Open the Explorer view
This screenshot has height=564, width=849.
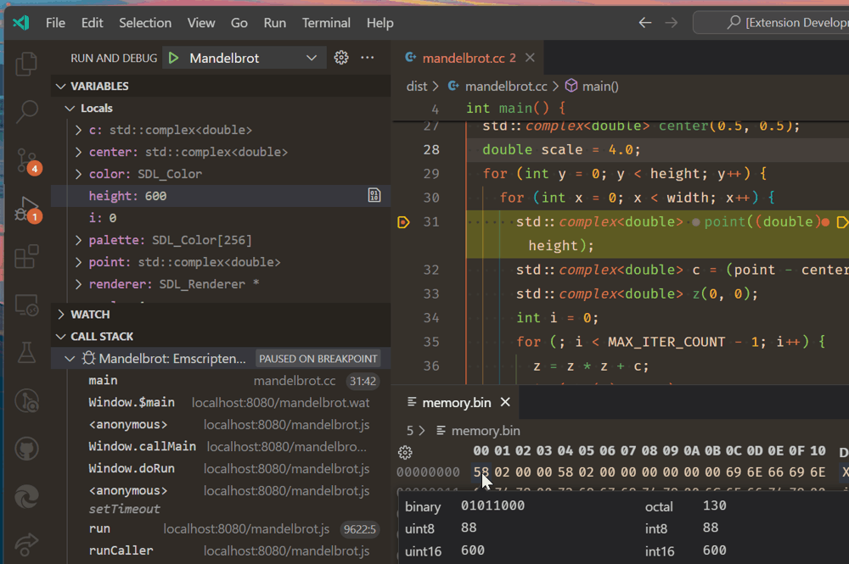pyautogui.click(x=25, y=64)
